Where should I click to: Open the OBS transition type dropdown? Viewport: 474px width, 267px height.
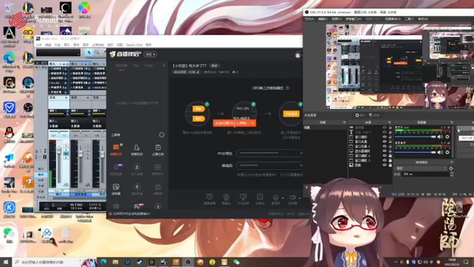421,169
